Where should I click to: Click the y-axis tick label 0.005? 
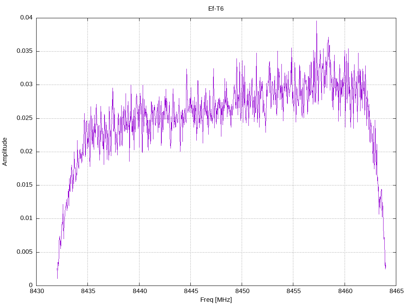(25, 252)
